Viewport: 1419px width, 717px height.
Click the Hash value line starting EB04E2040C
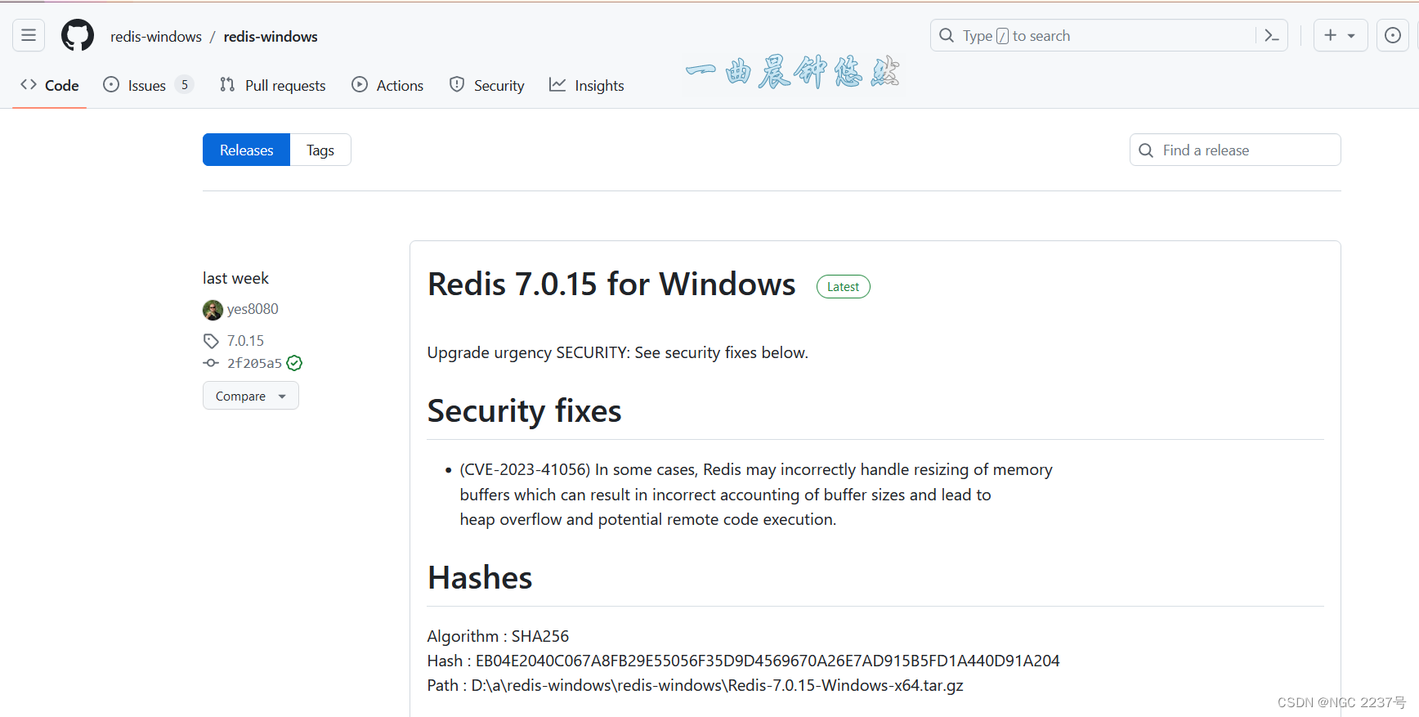(743, 661)
